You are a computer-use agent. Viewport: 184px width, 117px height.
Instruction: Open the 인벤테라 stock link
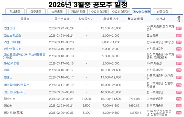10,28
